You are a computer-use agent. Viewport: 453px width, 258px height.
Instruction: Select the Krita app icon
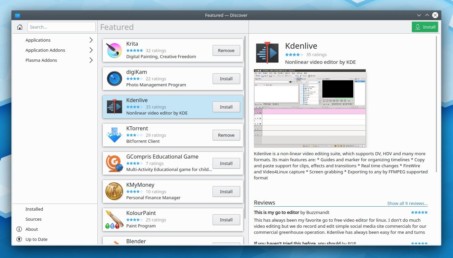[x=114, y=50]
